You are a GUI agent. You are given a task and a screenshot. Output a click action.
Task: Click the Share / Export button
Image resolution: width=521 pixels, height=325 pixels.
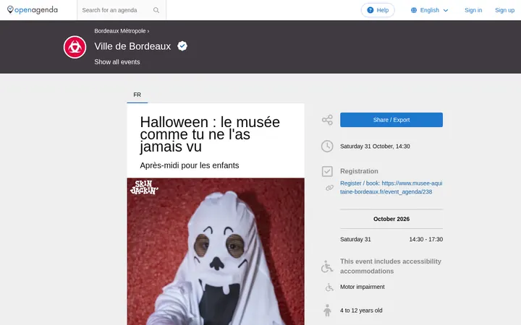pyautogui.click(x=391, y=120)
